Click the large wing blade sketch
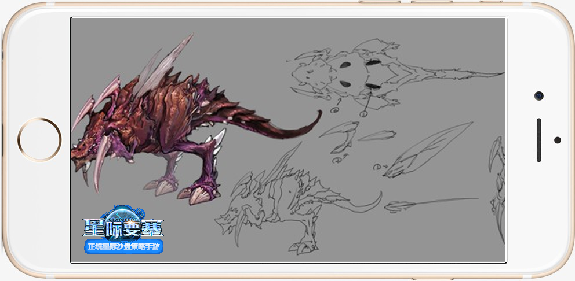 (428, 150)
